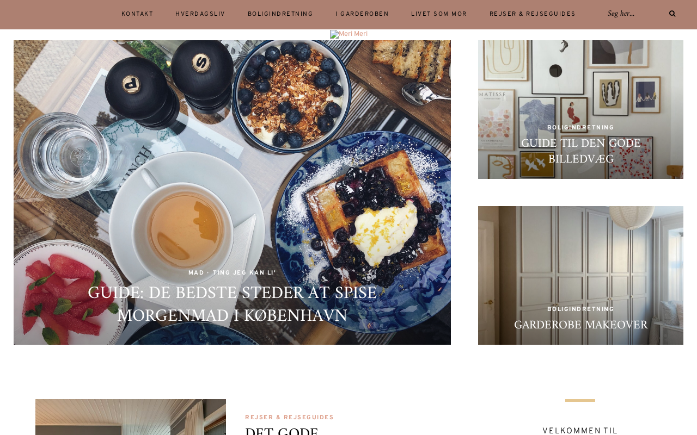
Task: Click Boligindretning tag above Garderobe Makeover
Action: pyautogui.click(x=580, y=309)
